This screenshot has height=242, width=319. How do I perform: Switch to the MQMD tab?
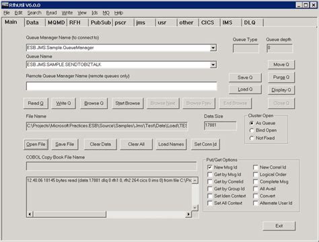click(x=56, y=23)
